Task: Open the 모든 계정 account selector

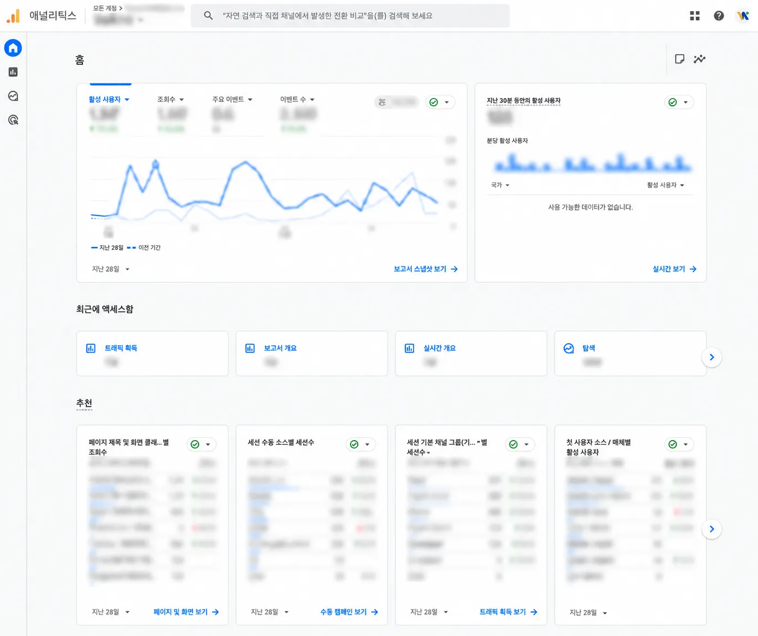Action: (138, 15)
